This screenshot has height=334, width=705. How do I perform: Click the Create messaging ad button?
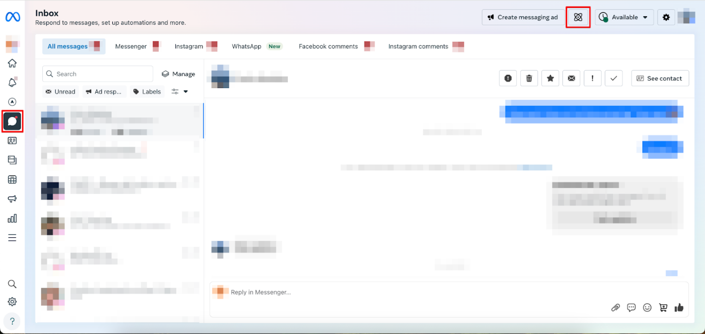pos(523,17)
